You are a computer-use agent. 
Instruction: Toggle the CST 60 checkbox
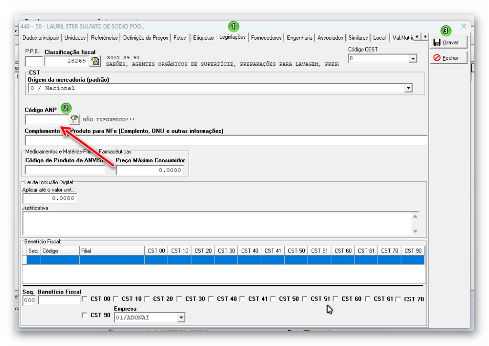[x=336, y=299]
